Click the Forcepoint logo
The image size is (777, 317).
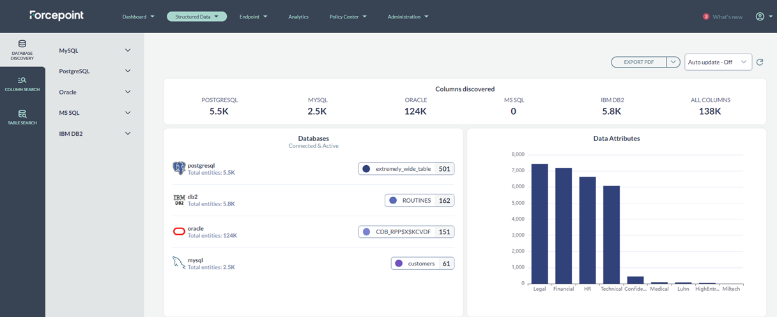[x=57, y=15]
